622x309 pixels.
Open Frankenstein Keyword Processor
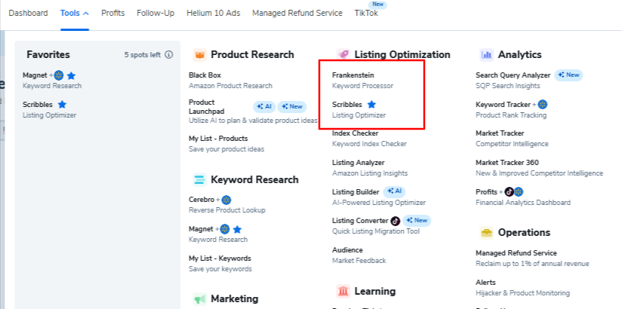click(x=362, y=80)
